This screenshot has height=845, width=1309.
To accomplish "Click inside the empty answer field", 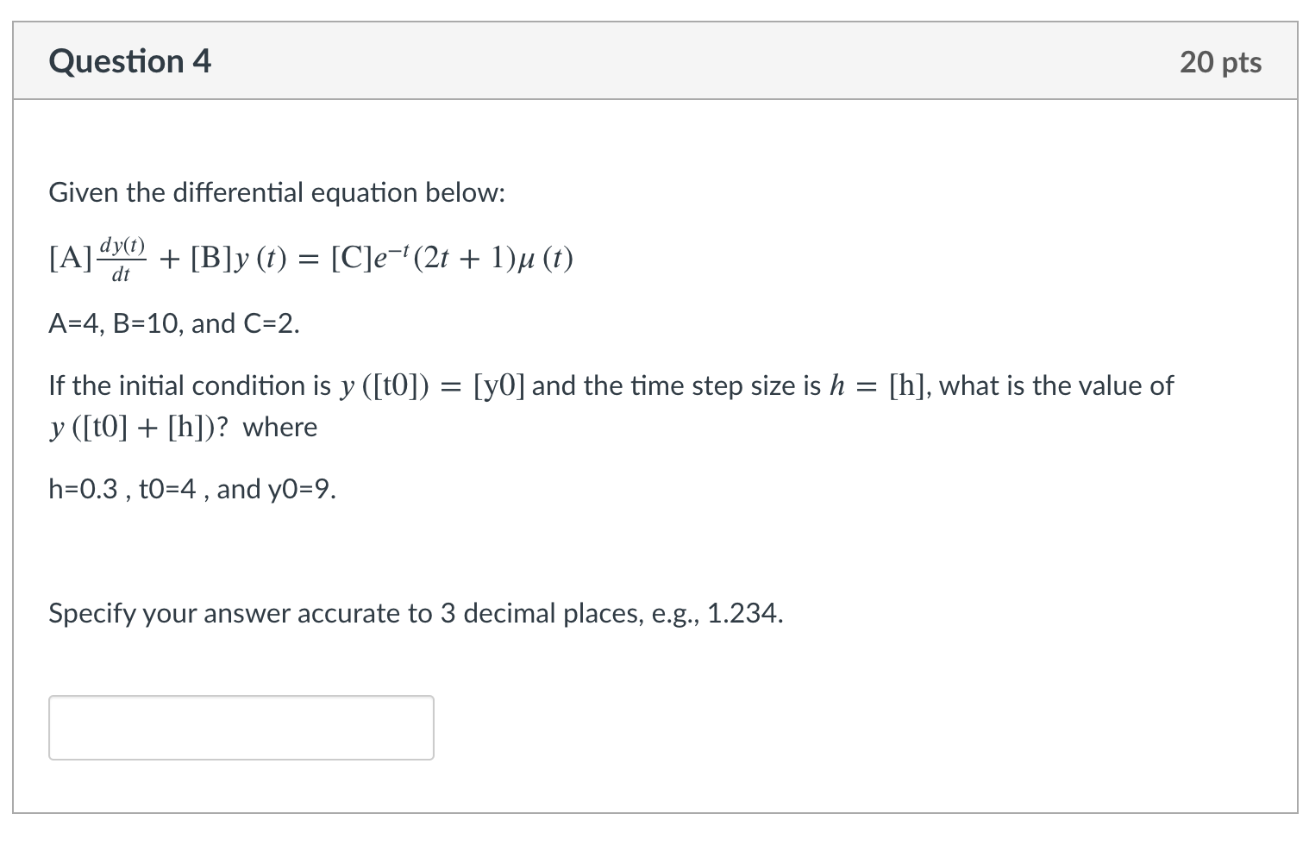I will click(241, 727).
